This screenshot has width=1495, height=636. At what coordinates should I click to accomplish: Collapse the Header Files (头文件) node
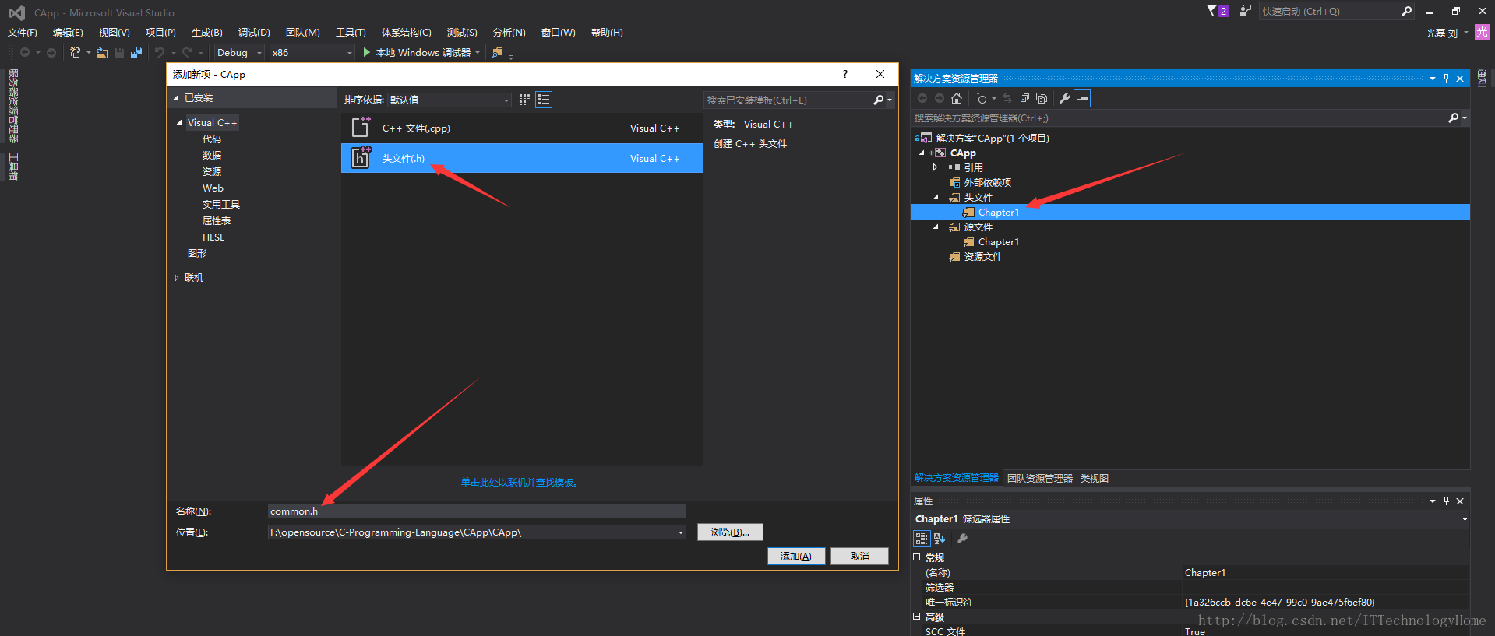coord(936,198)
